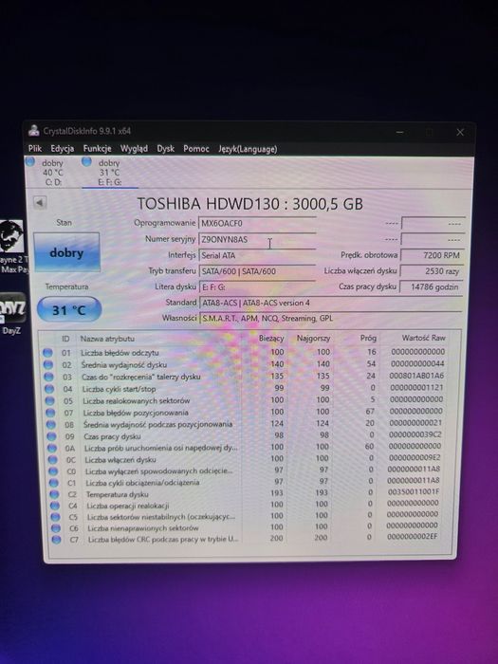Viewport: 498px width, 664px height.
Task: Open the Język(Language) menu
Action: coord(248,149)
